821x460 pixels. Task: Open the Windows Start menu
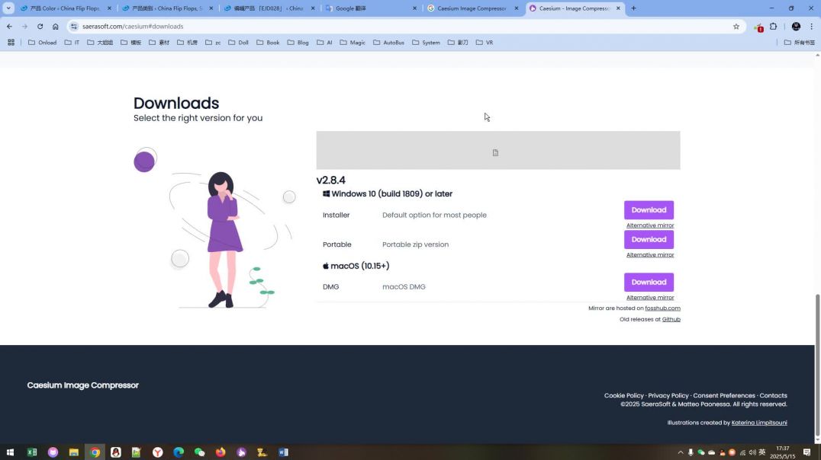coord(10,452)
